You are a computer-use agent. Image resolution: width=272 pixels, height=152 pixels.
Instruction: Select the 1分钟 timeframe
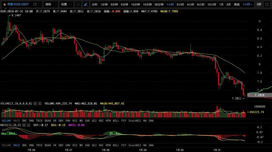[x=104, y=5]
